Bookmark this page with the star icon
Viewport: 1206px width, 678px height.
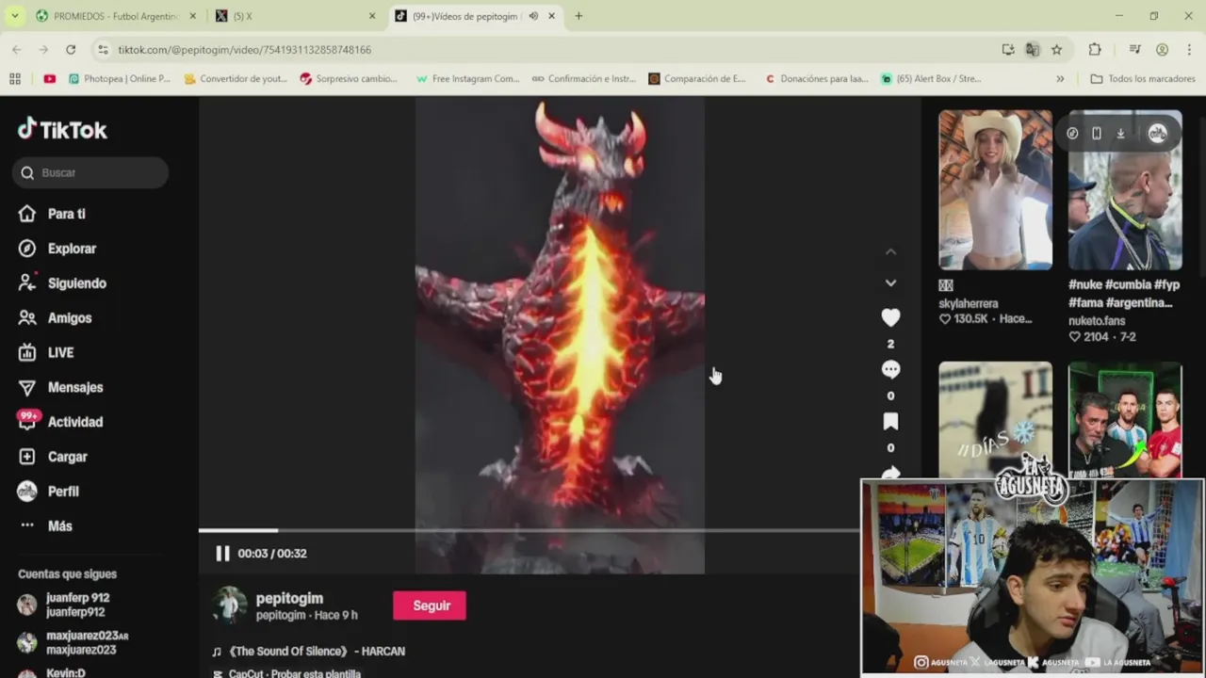[1056, 49]
